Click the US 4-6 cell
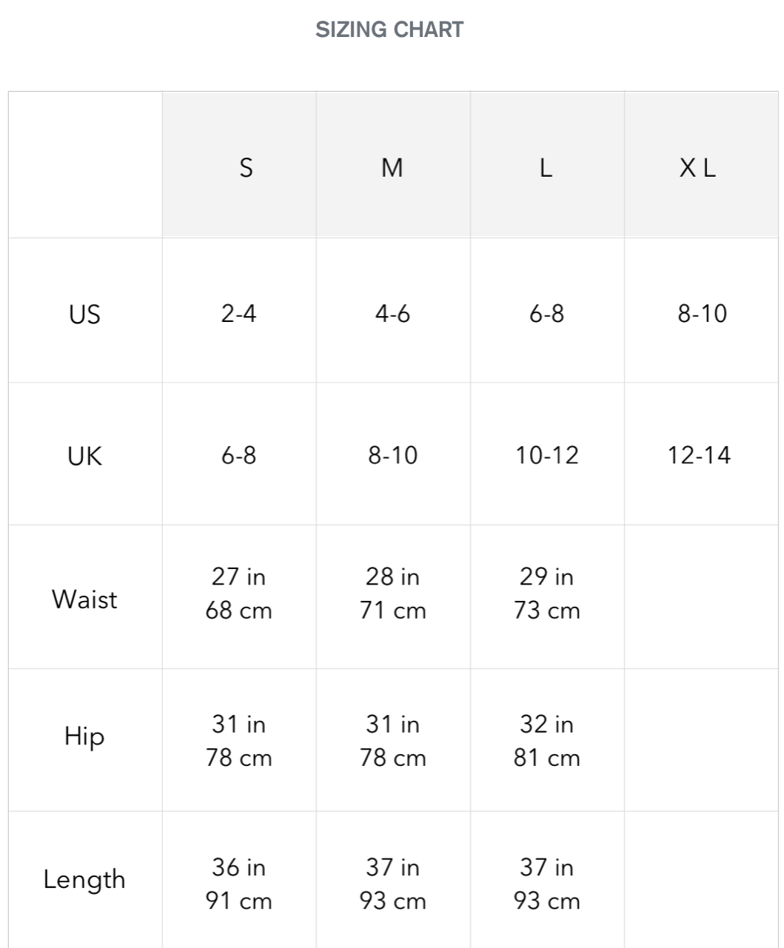 [392, 314]
